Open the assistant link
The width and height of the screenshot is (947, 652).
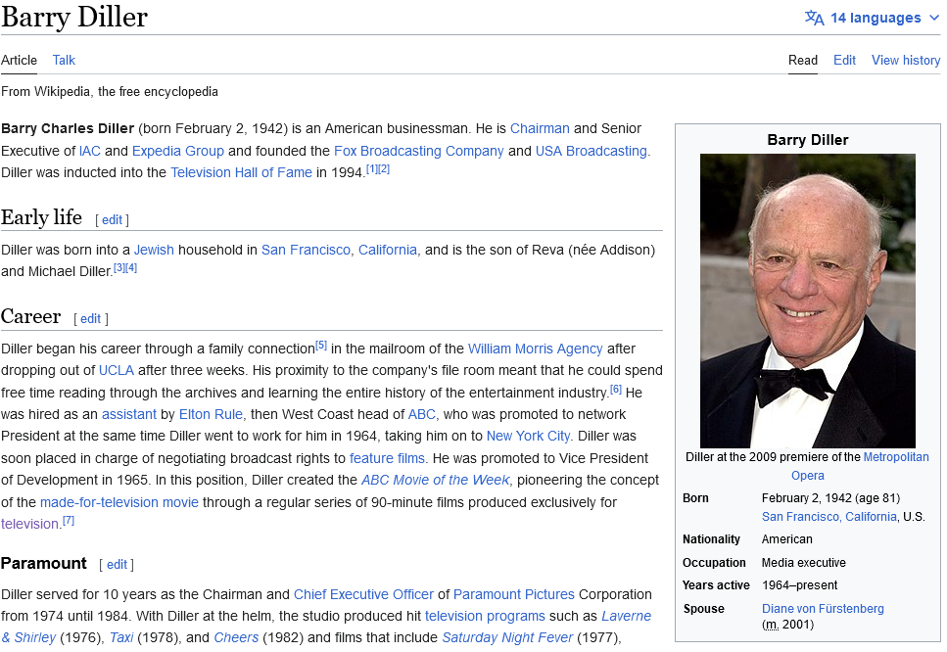click(128, 415)
